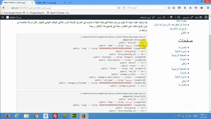
Task: Click تخصيص (Customize) in admin bar
Action: point(188,18)
